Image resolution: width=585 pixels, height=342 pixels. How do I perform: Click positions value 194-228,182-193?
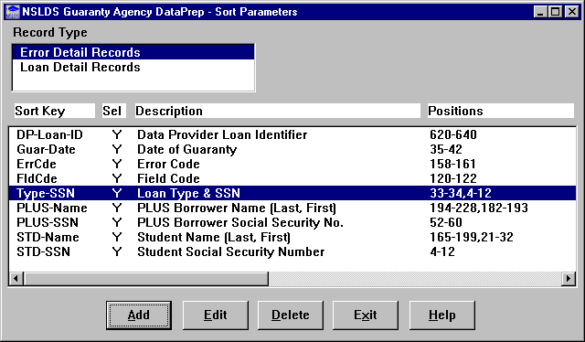(479, 208)
